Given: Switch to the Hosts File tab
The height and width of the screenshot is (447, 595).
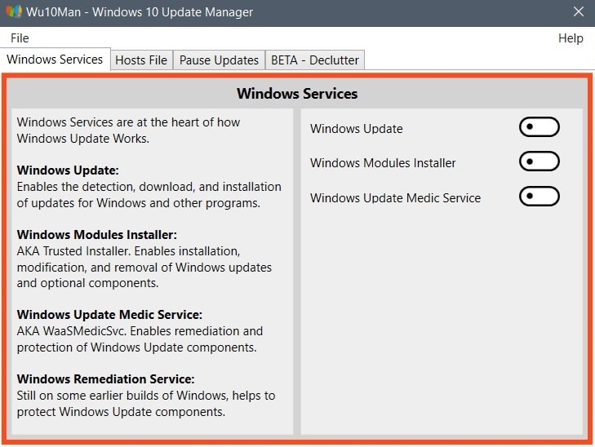Looking at the screenshot, I should [141, 60].
